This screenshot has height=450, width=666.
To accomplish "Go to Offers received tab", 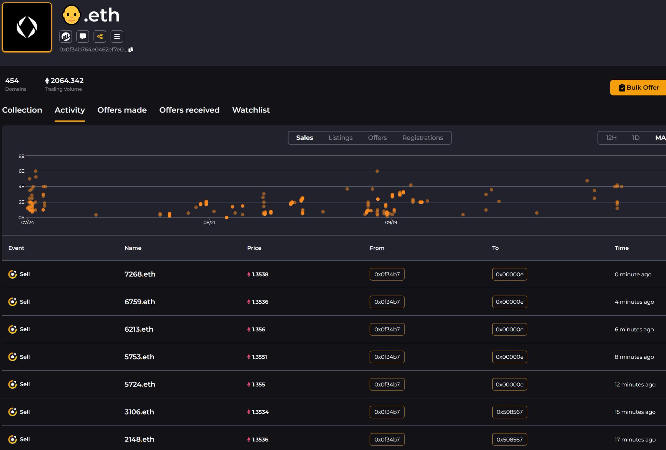I will pos(189,110).
